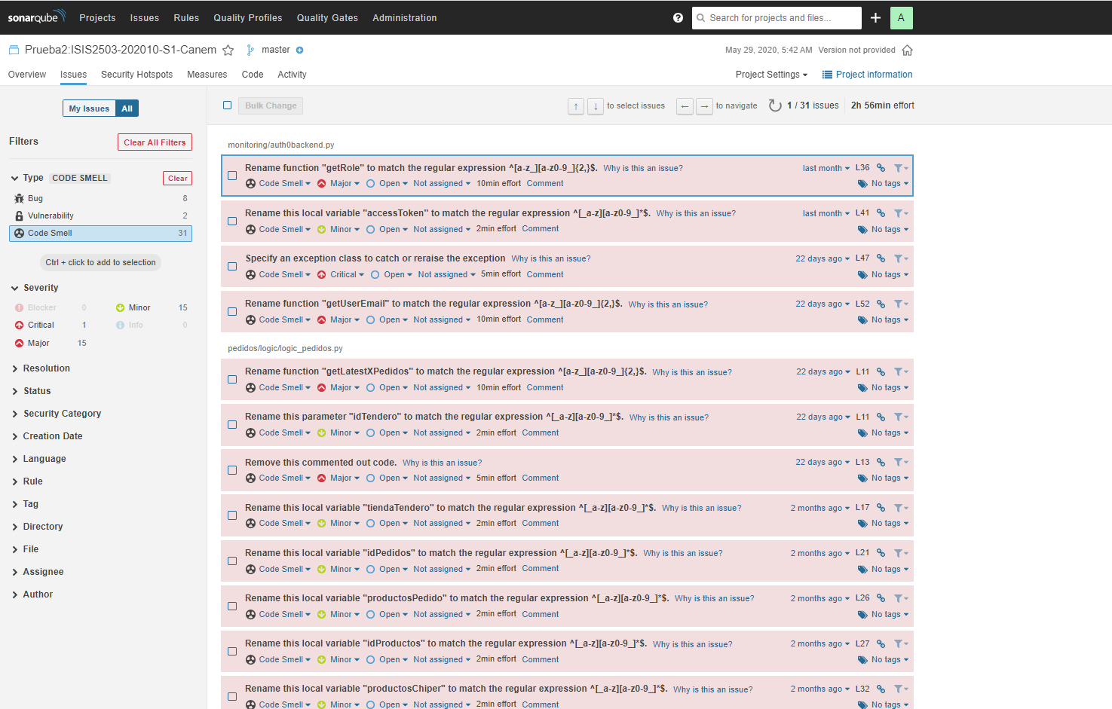Check the getRole issue checkbox
The width and height of the screenshot is (1112, 709).
pyautogui.click(x=232, y=176)
